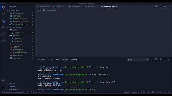Click the git branch Express-js-course-Lesson-1 in status bar
This screenshot has width=172, height=96.
click(13, 92)
